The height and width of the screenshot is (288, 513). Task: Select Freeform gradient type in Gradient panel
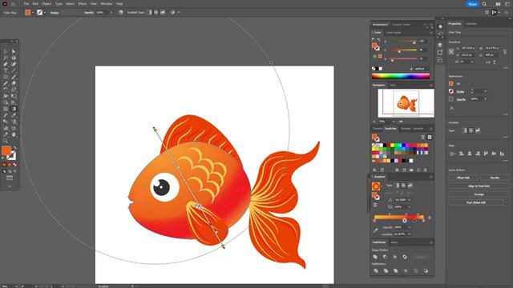click(410, 186)
